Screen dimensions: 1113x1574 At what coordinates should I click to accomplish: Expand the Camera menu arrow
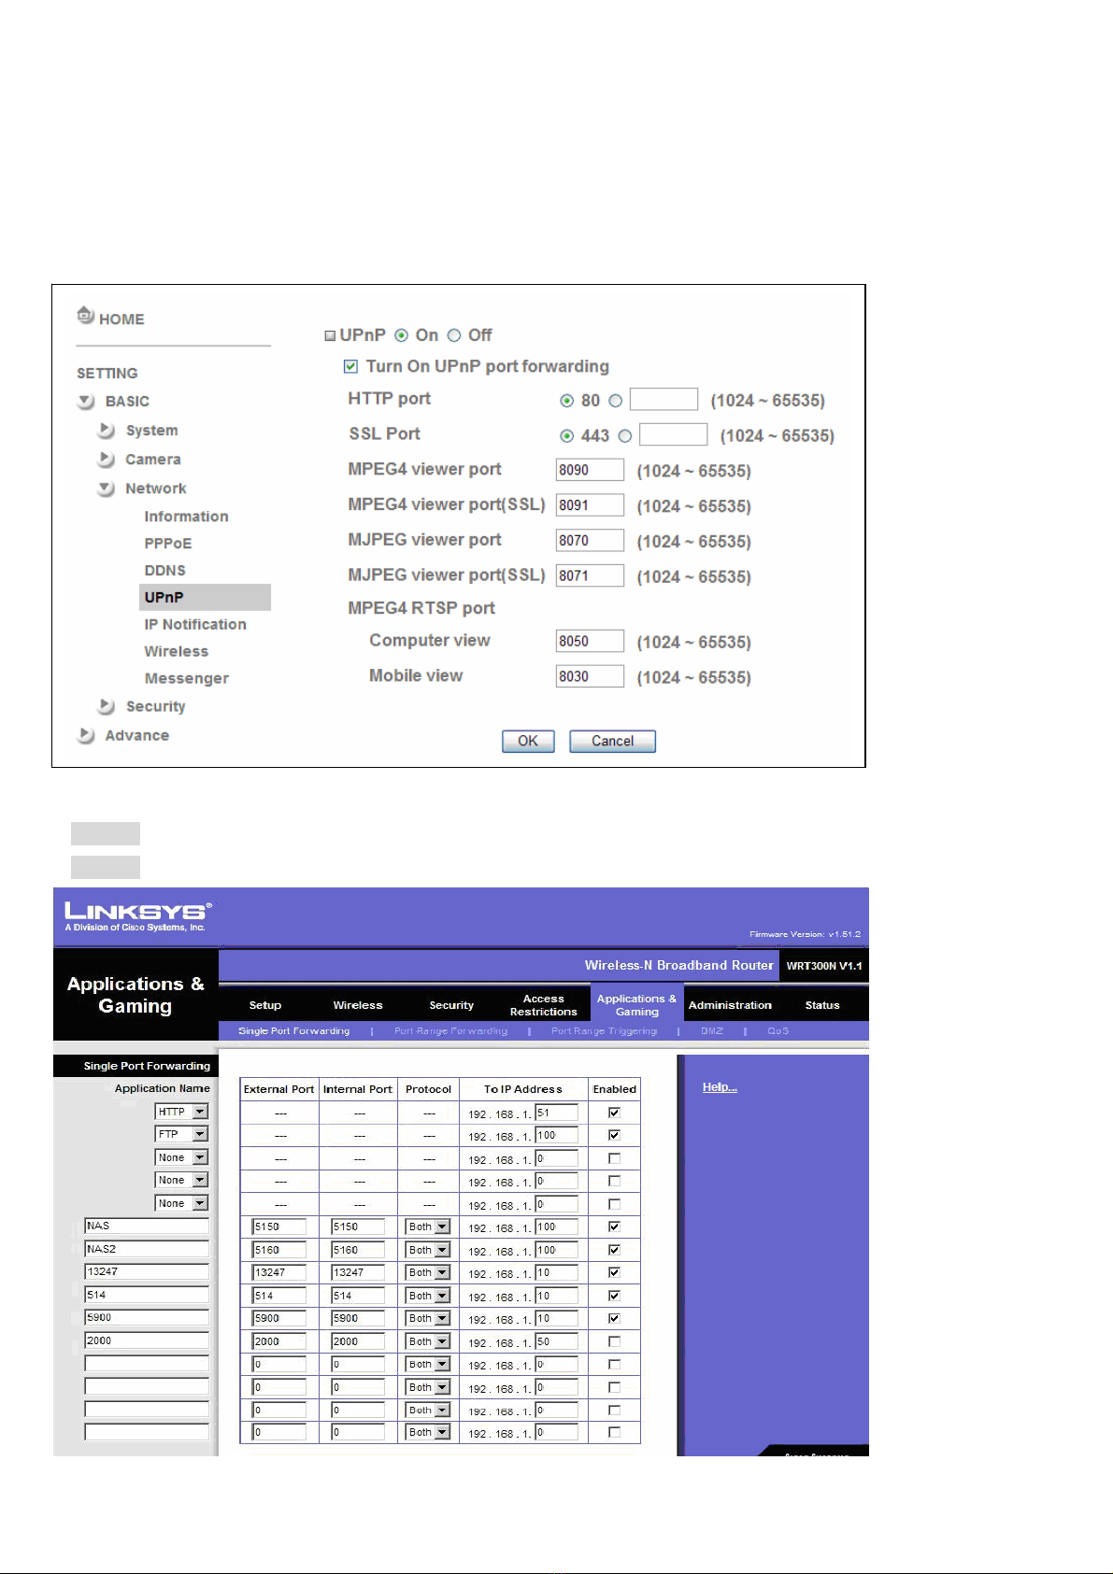pos(107,460)
